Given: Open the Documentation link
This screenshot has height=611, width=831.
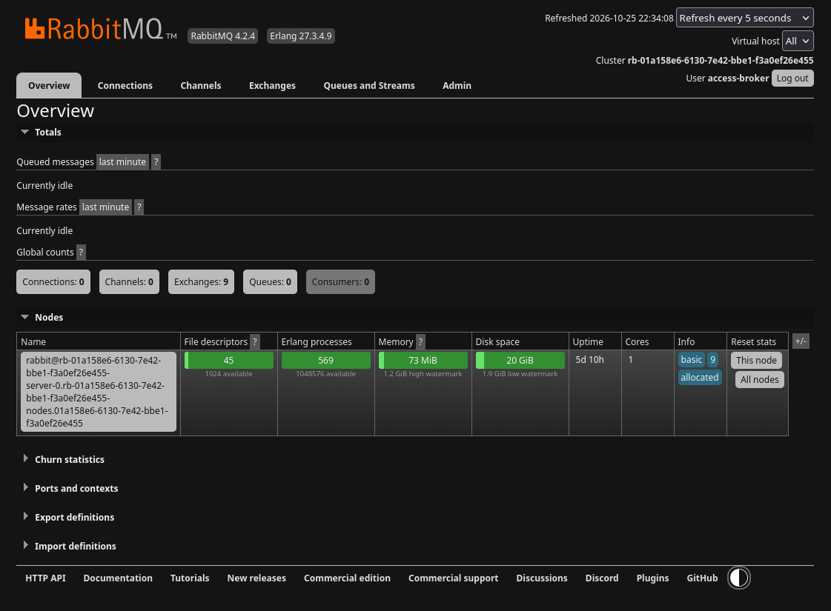Looking at the screenshot, I should [118, 578].
